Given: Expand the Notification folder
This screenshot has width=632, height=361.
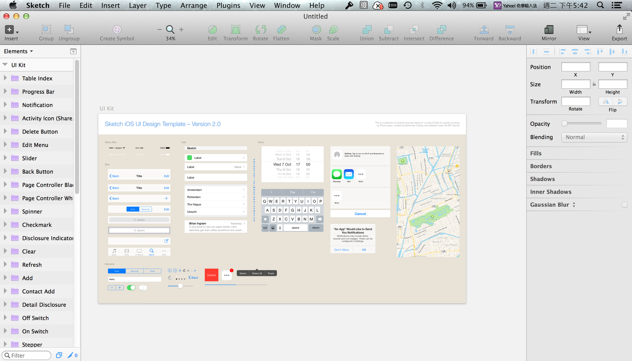Looking at the screenshot, I should pyautogui.click(x=5, y=105).
